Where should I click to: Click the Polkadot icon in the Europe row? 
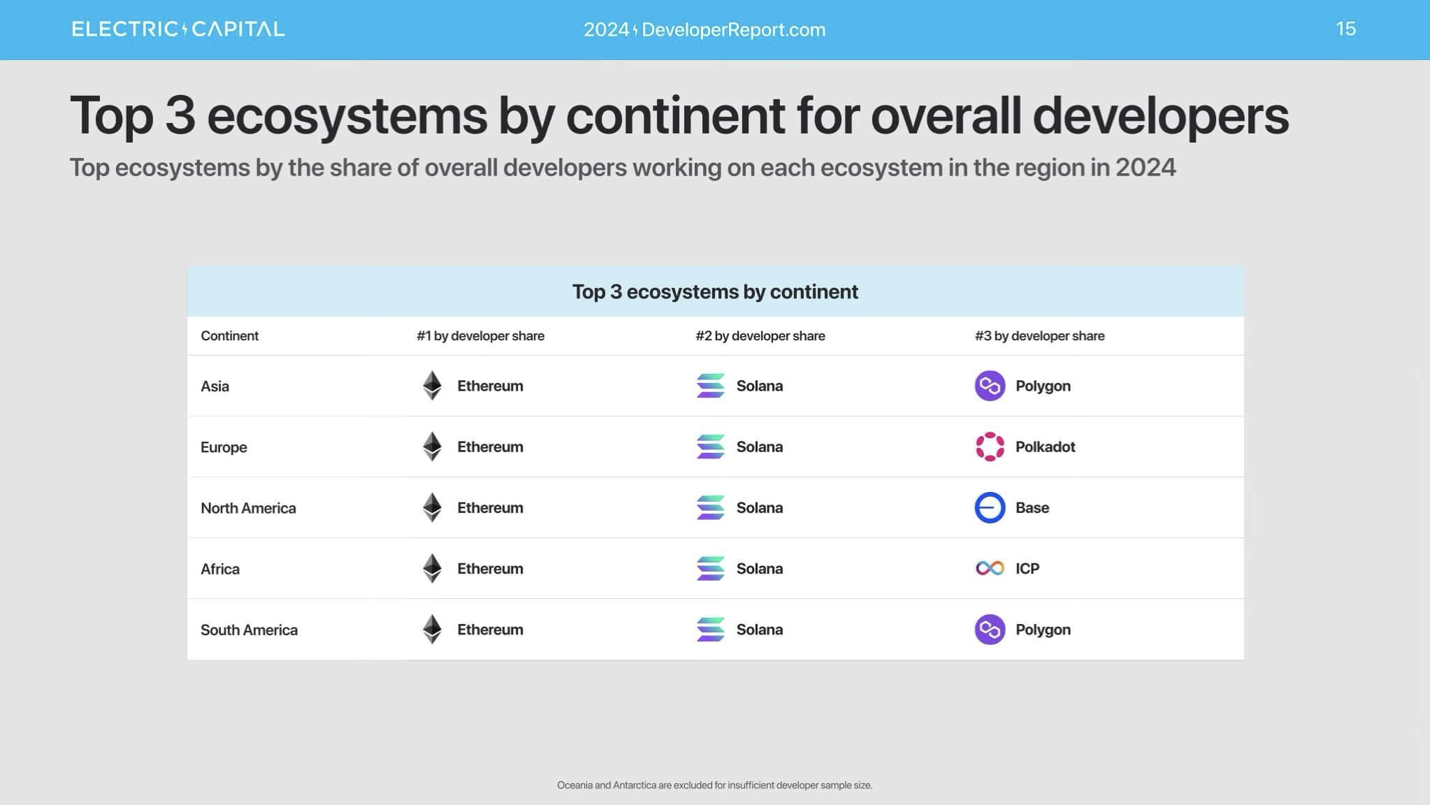[x=990, y=447]
